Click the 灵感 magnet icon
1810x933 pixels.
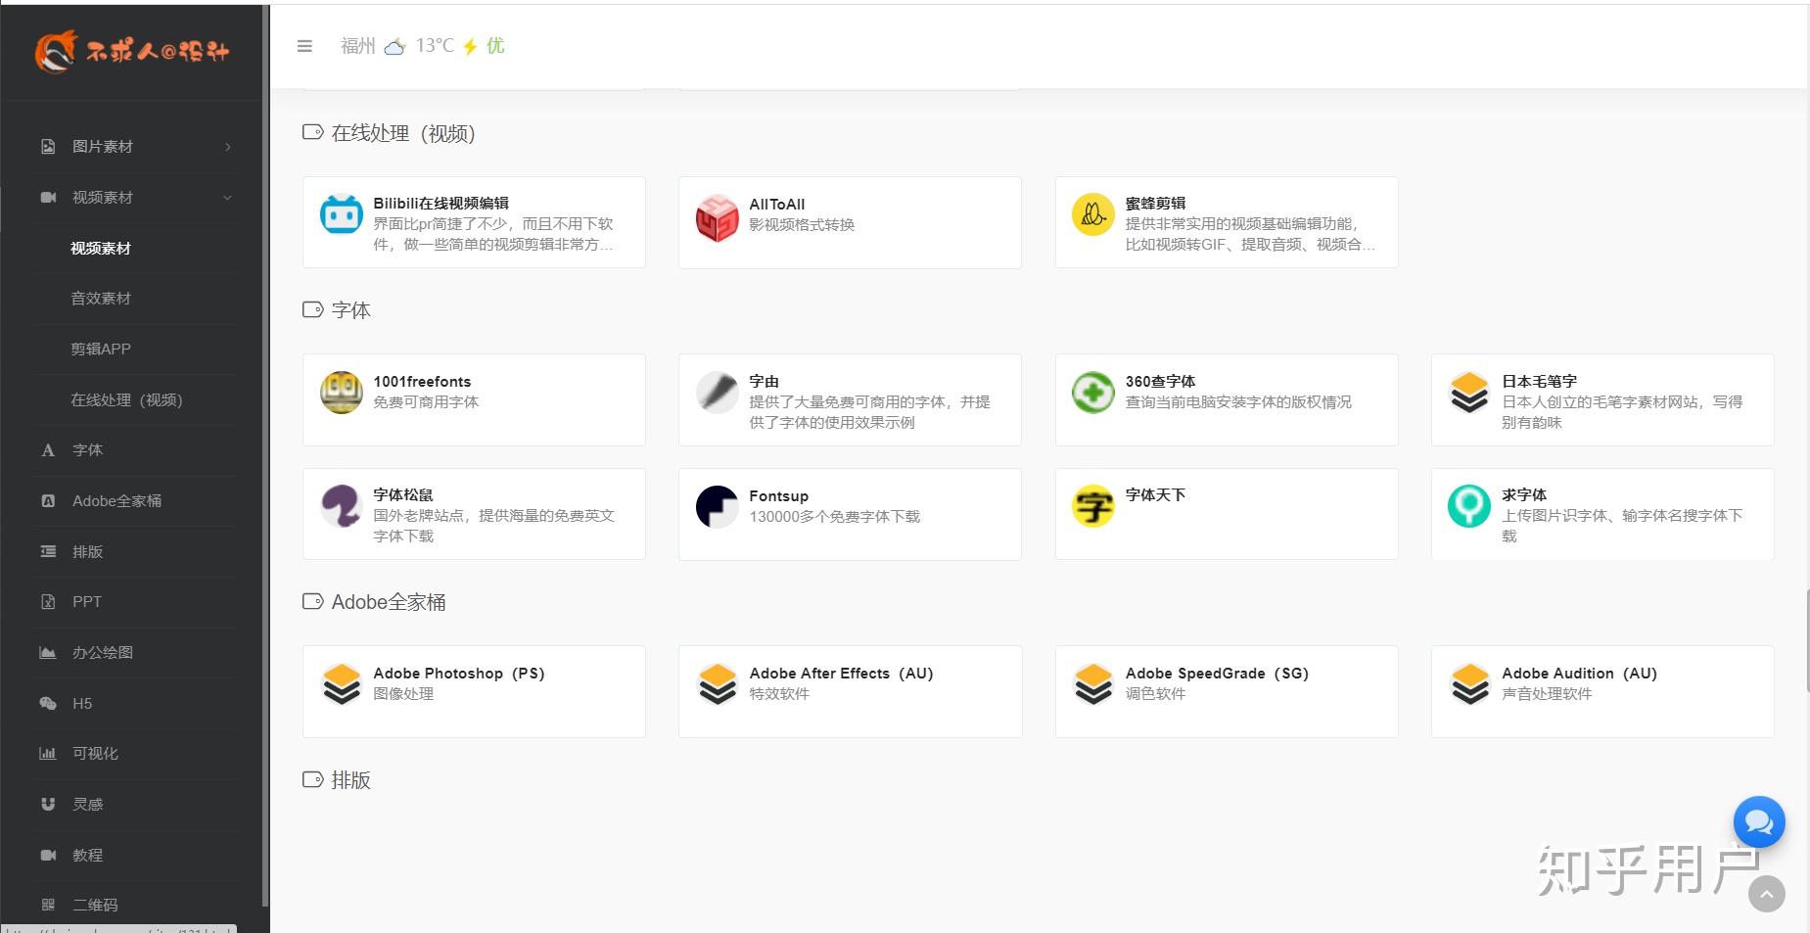click(48, 805)
